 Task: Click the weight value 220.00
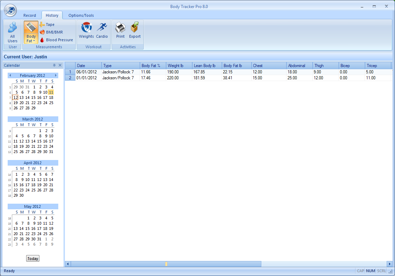(x=179, y=78)
